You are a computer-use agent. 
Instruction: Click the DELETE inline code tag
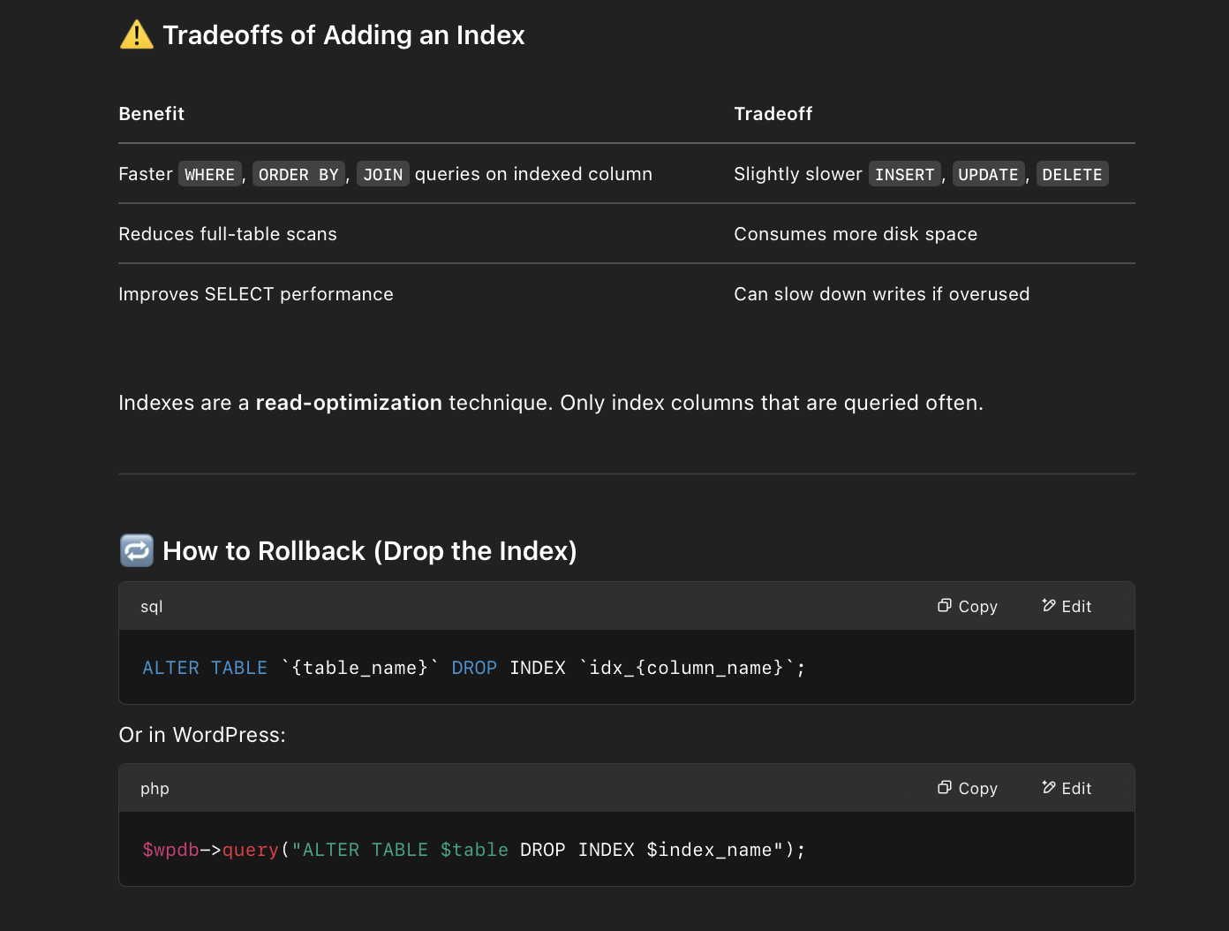pos(1072,174)
